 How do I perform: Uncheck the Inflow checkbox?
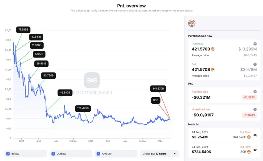pos(8,154)
